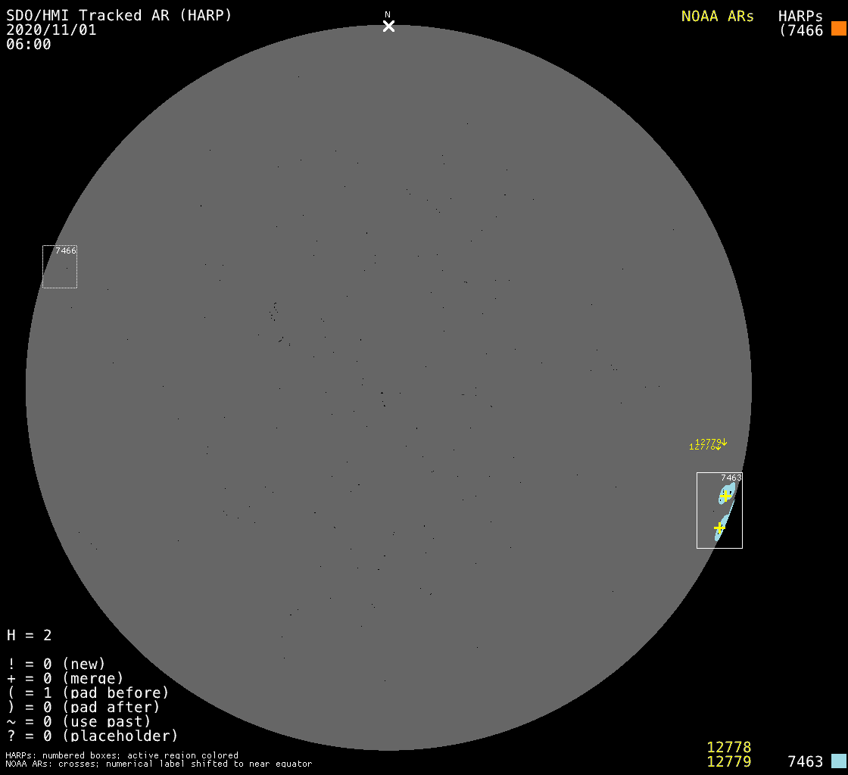Click the 06:00 time stamp
This screenshot has height=775, width=848.
tap(29, 45)
